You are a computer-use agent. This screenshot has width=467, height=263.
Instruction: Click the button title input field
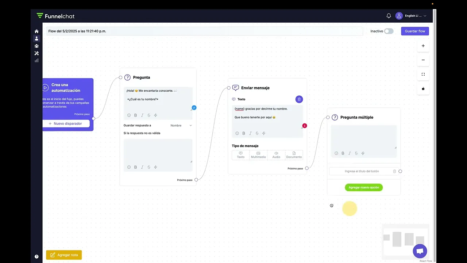click(x=362, y=171)
